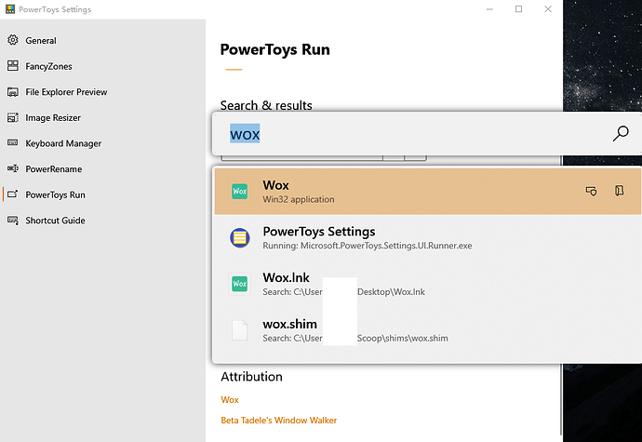
Task: Click the Attribution heading
Action: pyautogui.click(x=251, y=377)
